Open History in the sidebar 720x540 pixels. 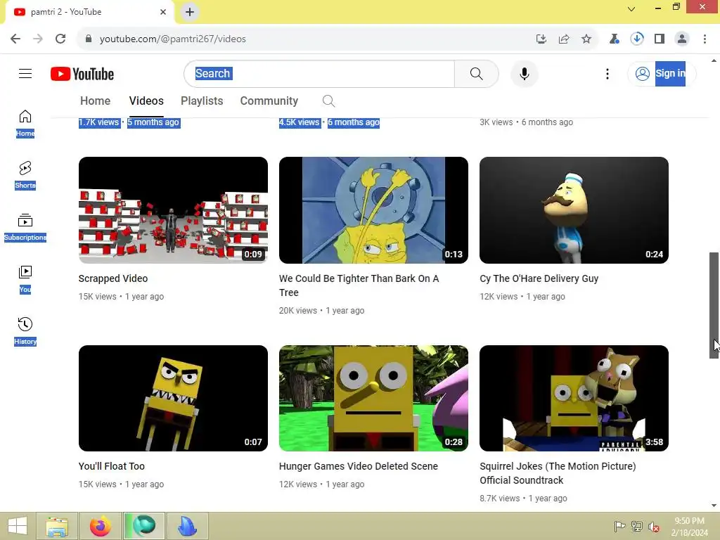pos(25,331)
